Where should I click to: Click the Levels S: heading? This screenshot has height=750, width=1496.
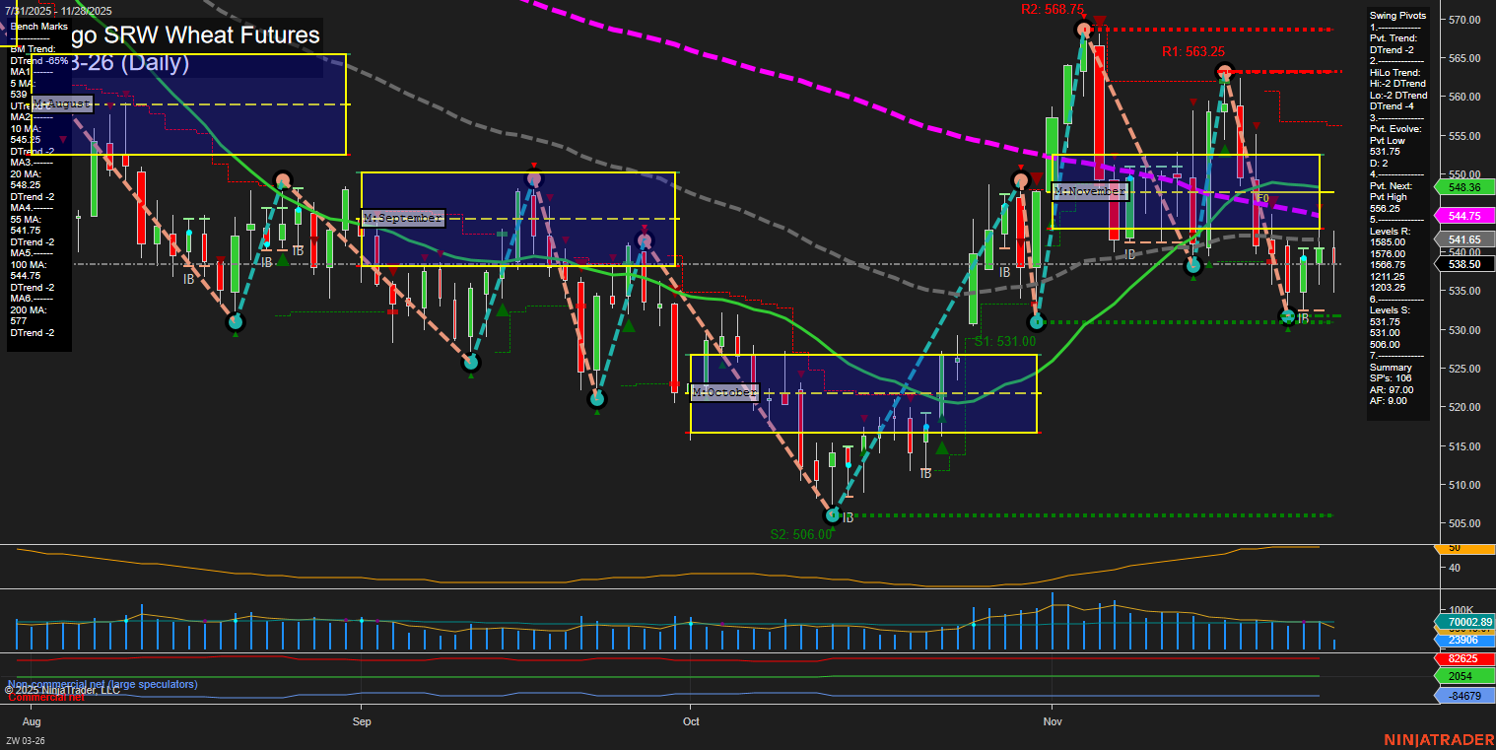point(1389,310)
